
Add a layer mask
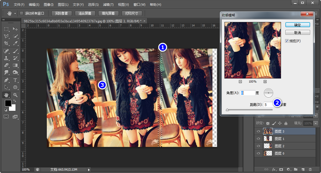click(x=281, y=169)
